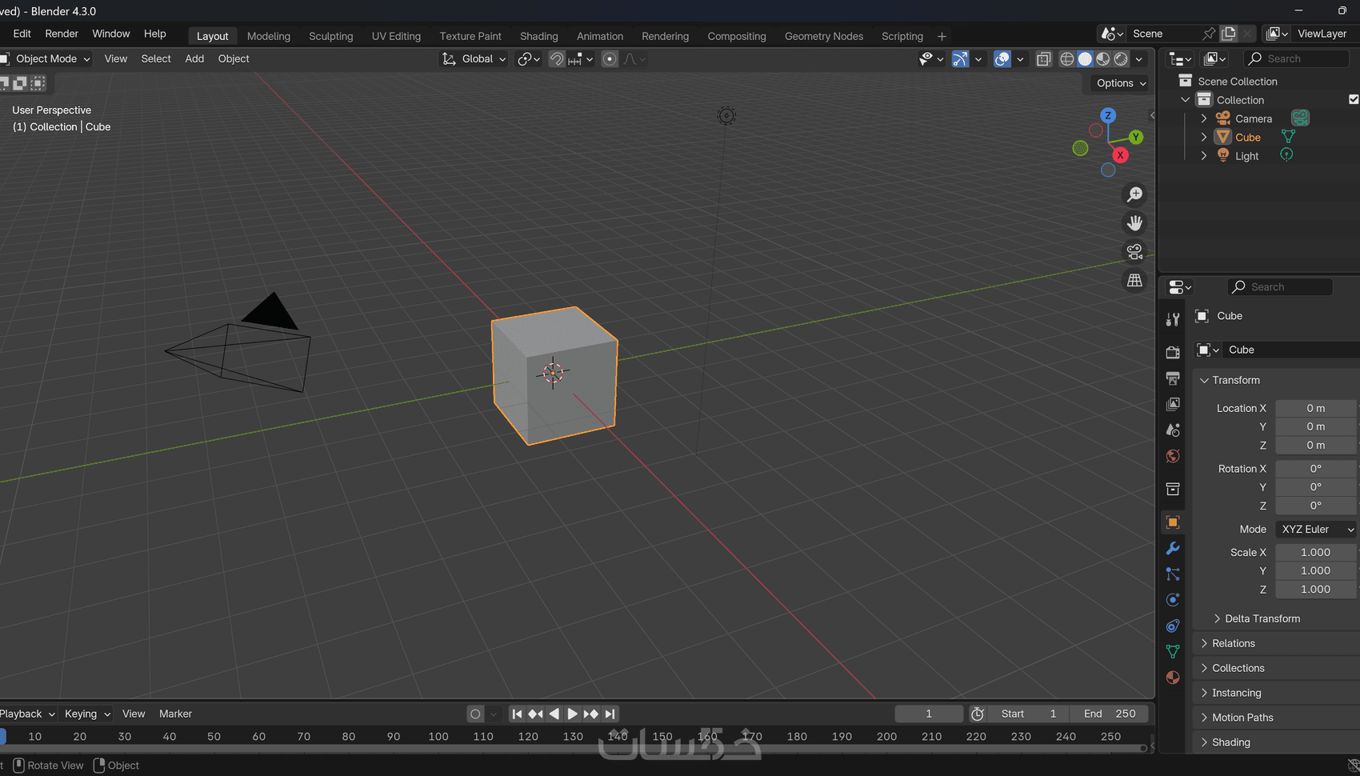
Task: Open the Keying menu in timeline
Action: [87, 714]
